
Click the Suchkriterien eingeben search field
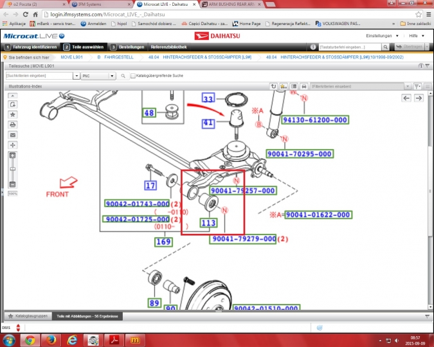[39, 76]
